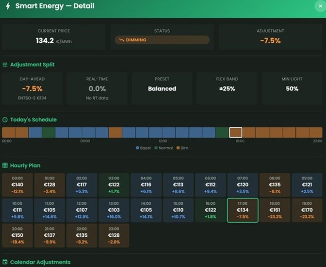Select the highlighted 17:00 block in schedule timeline
The image size is (326, 267).
[236, 132]
